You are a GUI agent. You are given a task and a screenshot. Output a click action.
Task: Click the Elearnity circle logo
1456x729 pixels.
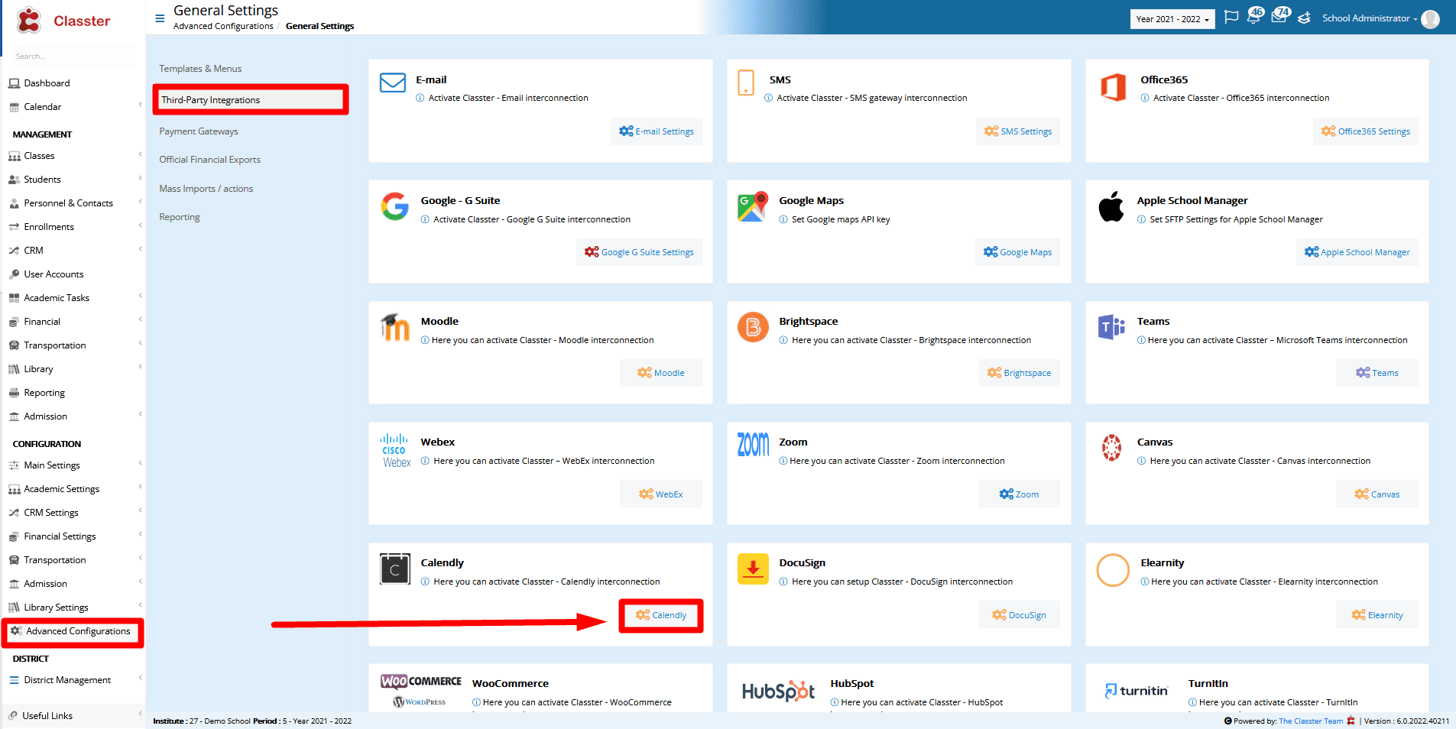point(1113,570)
